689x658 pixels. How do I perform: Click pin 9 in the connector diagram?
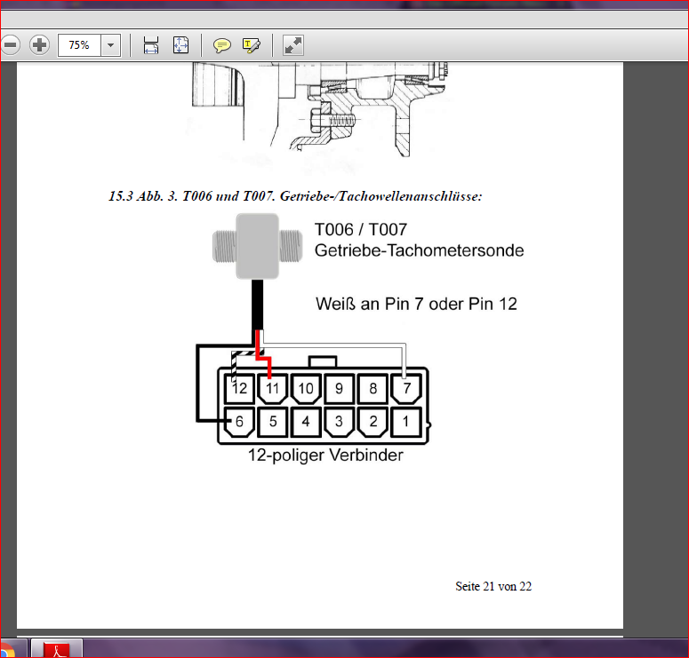339,388
